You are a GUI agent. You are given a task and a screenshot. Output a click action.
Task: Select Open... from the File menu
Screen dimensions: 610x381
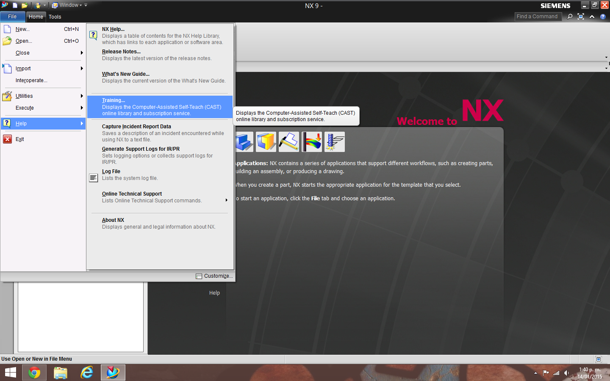point(43,41)
